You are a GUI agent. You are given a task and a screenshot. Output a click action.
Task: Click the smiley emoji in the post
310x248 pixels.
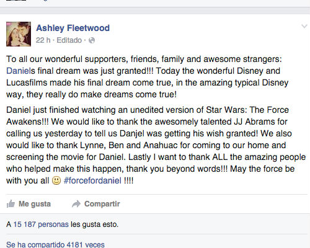(56, 180)
